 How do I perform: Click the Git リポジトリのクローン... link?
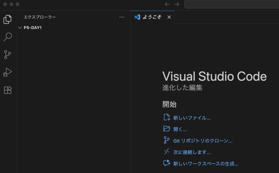(x=203, y=141)
